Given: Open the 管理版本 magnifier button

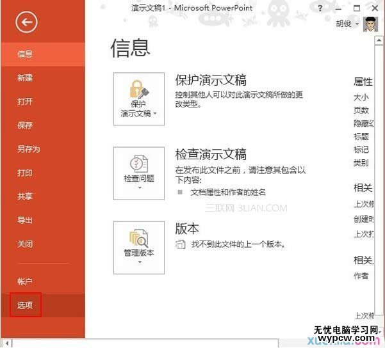Looking at the screenshot, I should tap(139, 248).
